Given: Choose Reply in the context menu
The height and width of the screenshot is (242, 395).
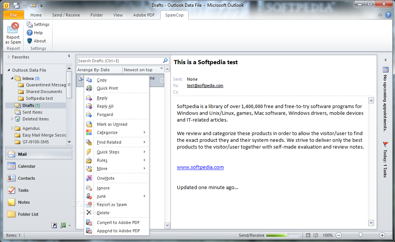Looking at the screenshot, I should (x=117, y=98).
